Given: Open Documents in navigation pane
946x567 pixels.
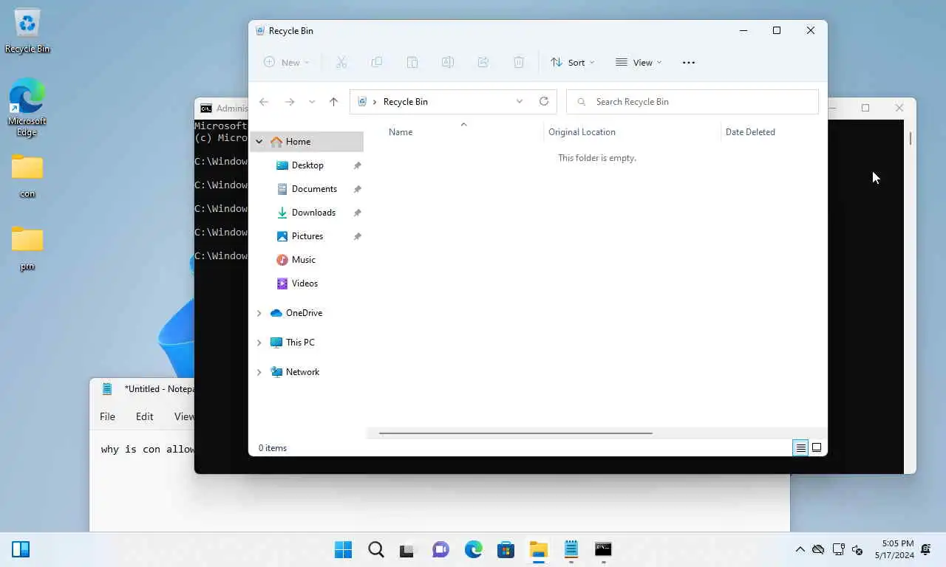Looking at the screenshot, I should pos(307,189).
